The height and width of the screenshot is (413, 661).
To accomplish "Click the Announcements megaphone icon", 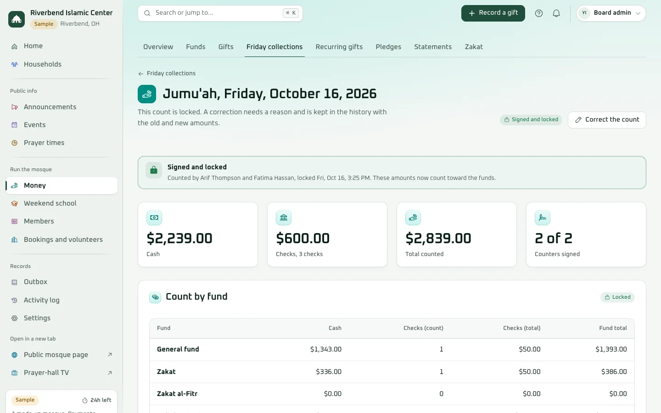I will point(15,107).
